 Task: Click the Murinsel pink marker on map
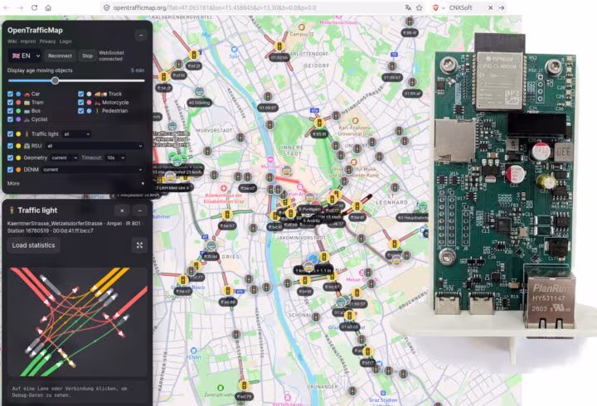[270, 160]
